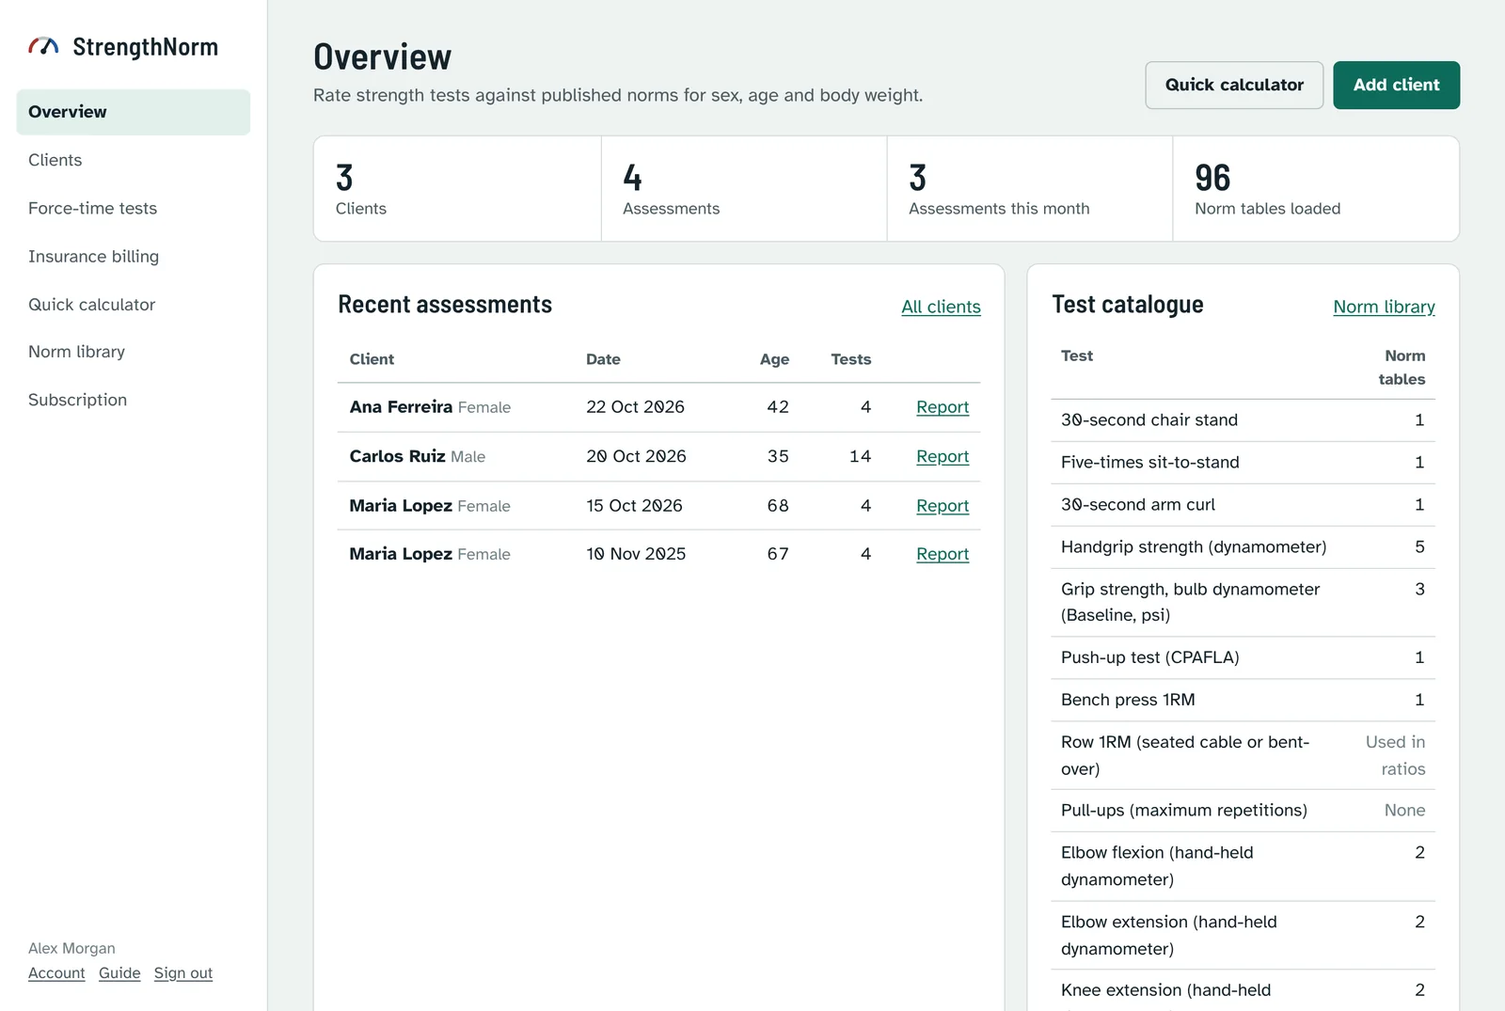
Task: Go to Clients in the sidebar
Action: click(x=133, y=160)
